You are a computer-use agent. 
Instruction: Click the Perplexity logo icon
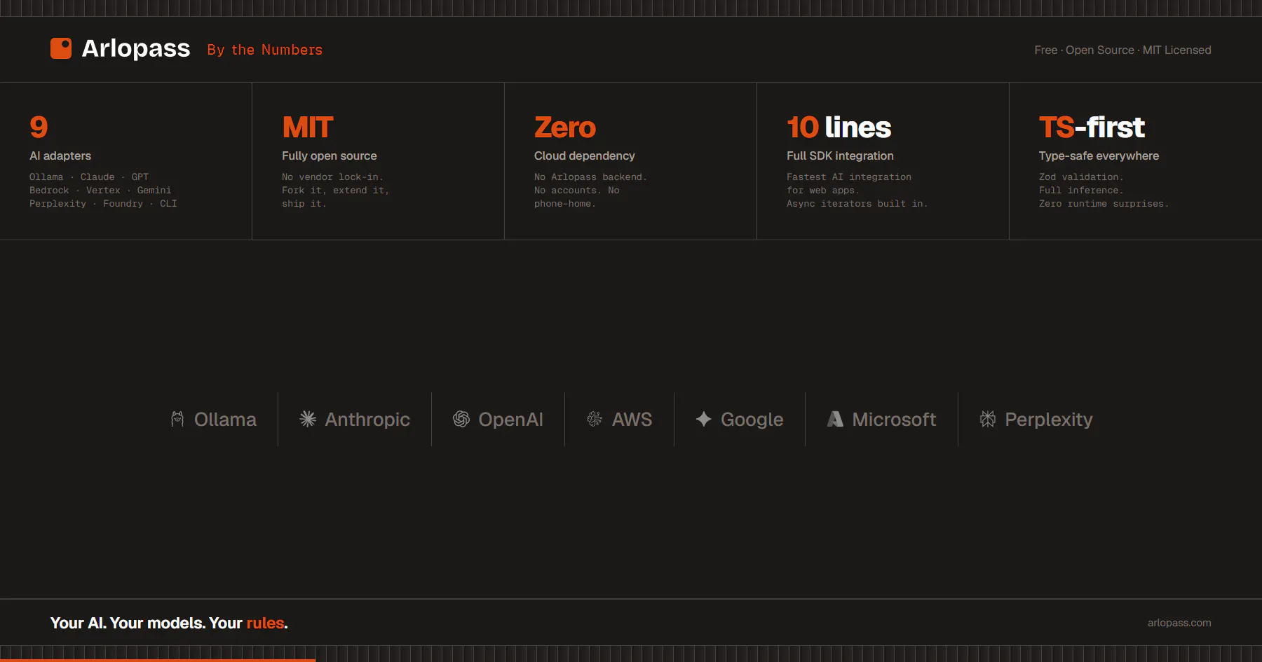(x=988, y=419)
